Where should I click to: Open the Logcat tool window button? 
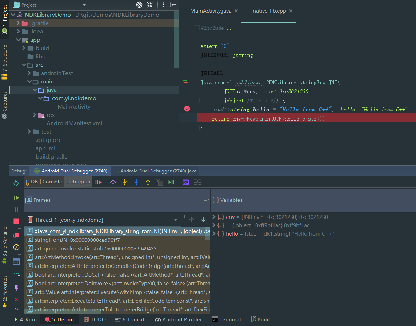130,319
